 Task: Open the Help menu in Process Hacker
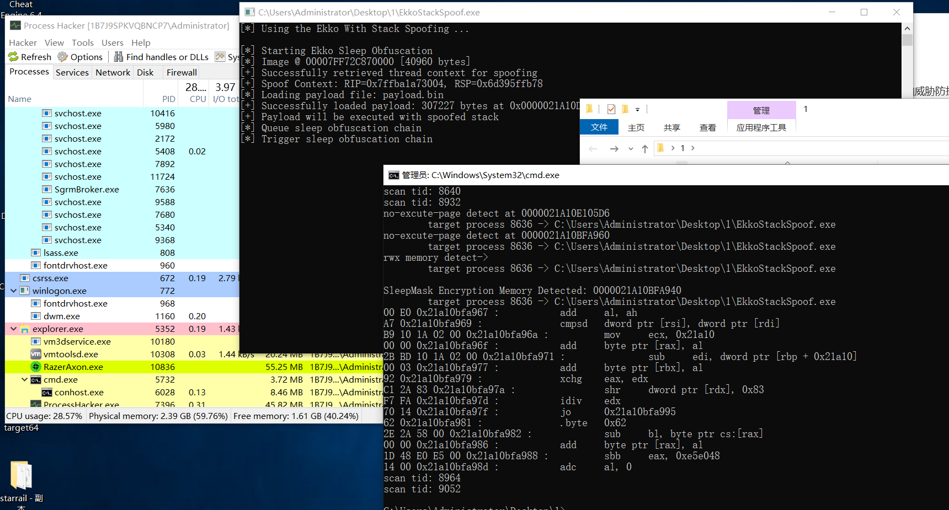coord(141,42)
